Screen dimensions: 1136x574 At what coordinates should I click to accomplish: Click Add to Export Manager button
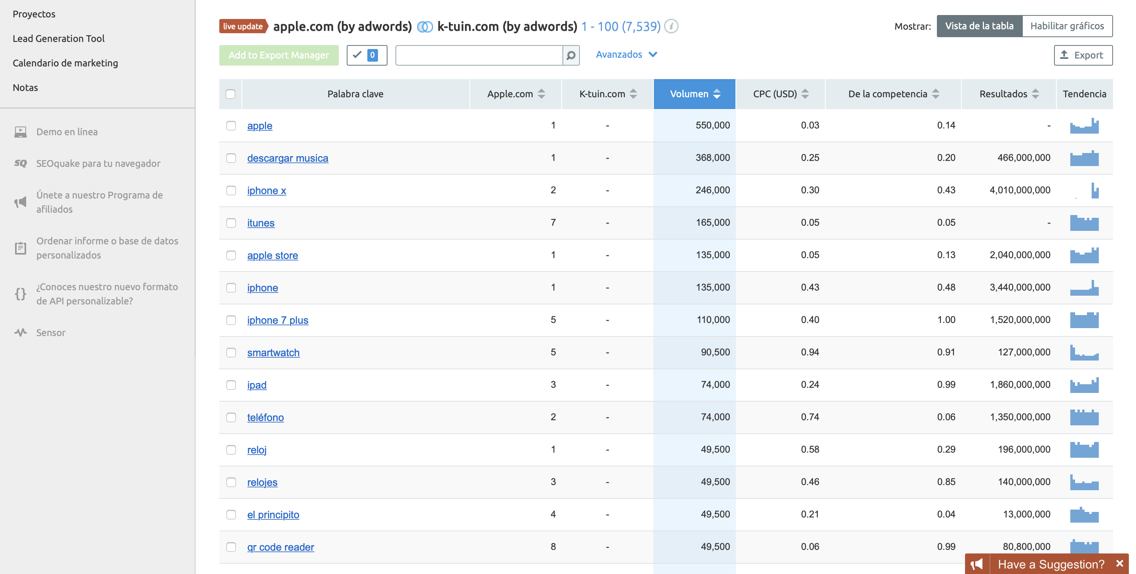coord(279,55)
